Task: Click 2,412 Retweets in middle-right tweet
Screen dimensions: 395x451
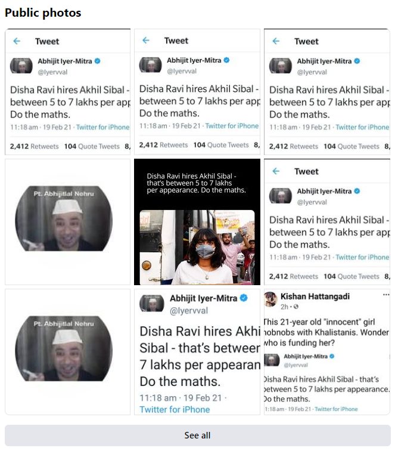Action: [294, 276]
